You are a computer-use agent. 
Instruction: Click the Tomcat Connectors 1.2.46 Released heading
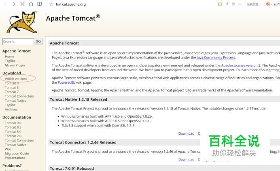83,142
